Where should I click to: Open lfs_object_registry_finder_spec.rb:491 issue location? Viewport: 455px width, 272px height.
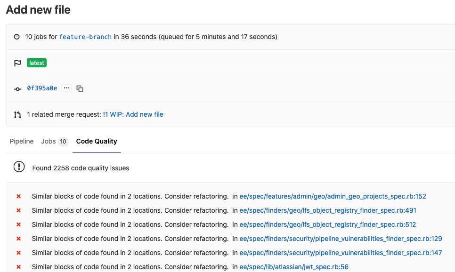[x=327, y=210]
